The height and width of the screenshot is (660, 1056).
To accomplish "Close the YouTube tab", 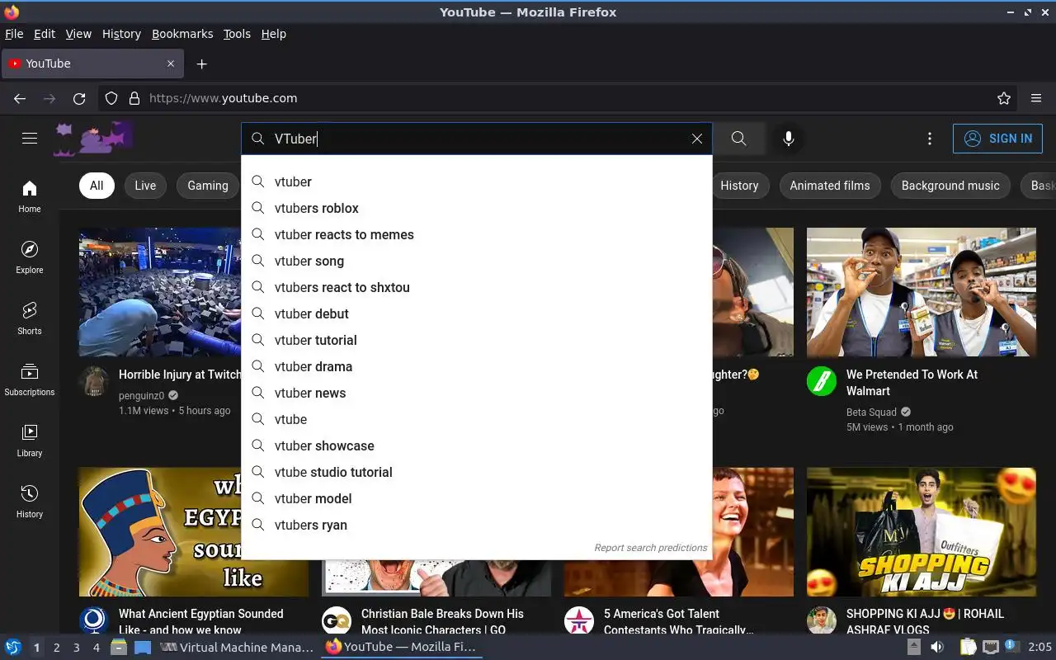I will 171,64.
